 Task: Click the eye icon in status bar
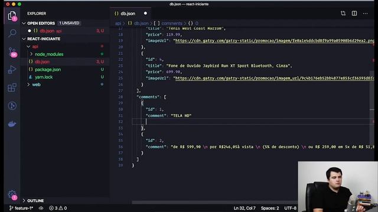coord(41,208)
